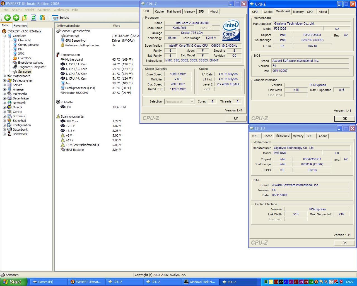
Task: Click the Geräte icon in tree
Action: [9, 112]
